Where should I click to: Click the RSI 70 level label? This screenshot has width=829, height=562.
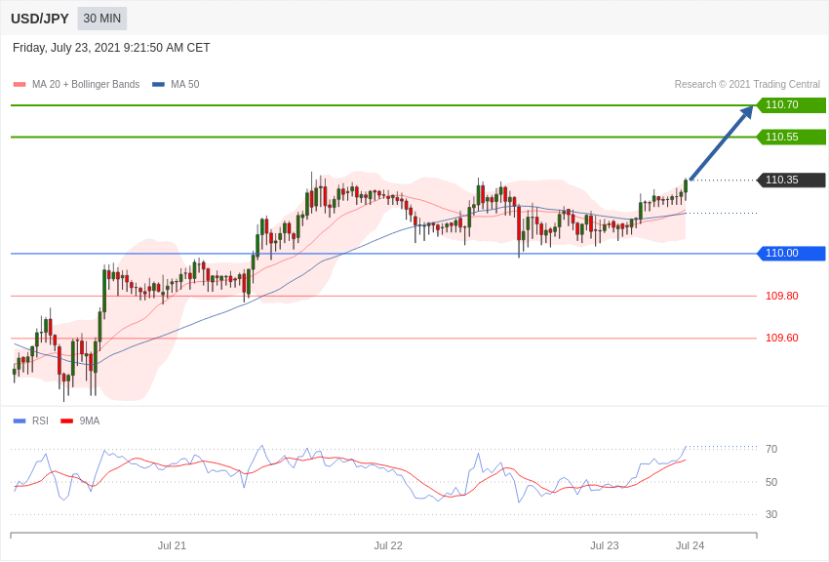point(771,449)
